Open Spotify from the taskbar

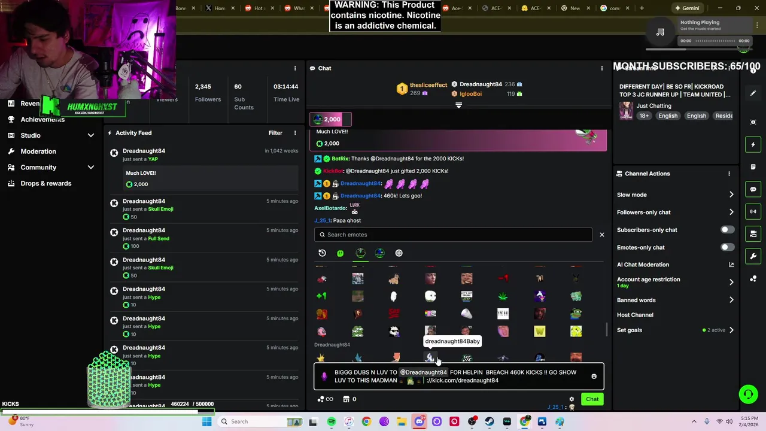[x=331, y=422]
